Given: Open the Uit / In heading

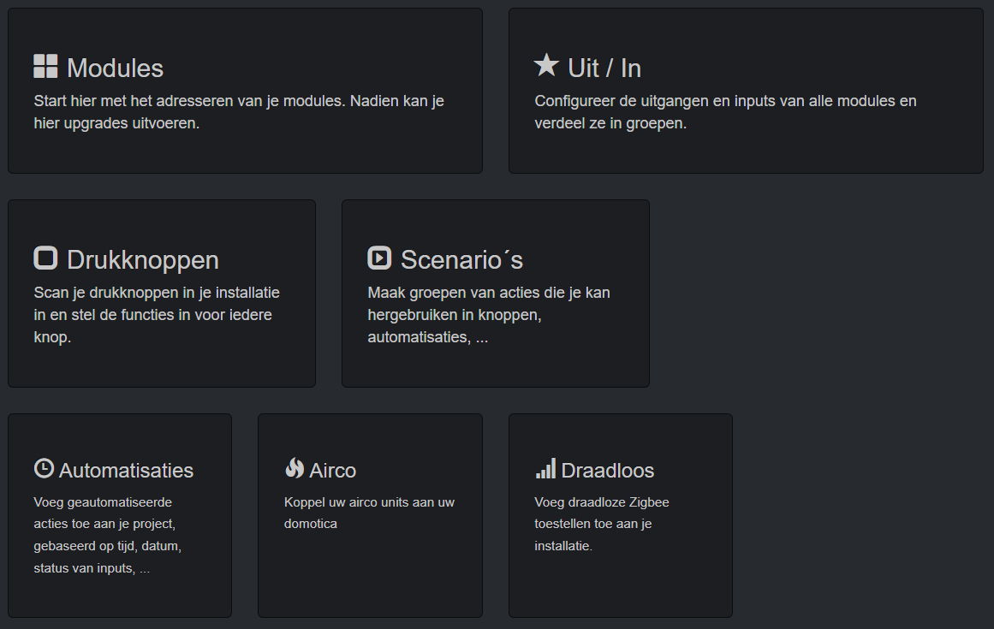Looking at the screenshot, I should [x=604, y=68].
